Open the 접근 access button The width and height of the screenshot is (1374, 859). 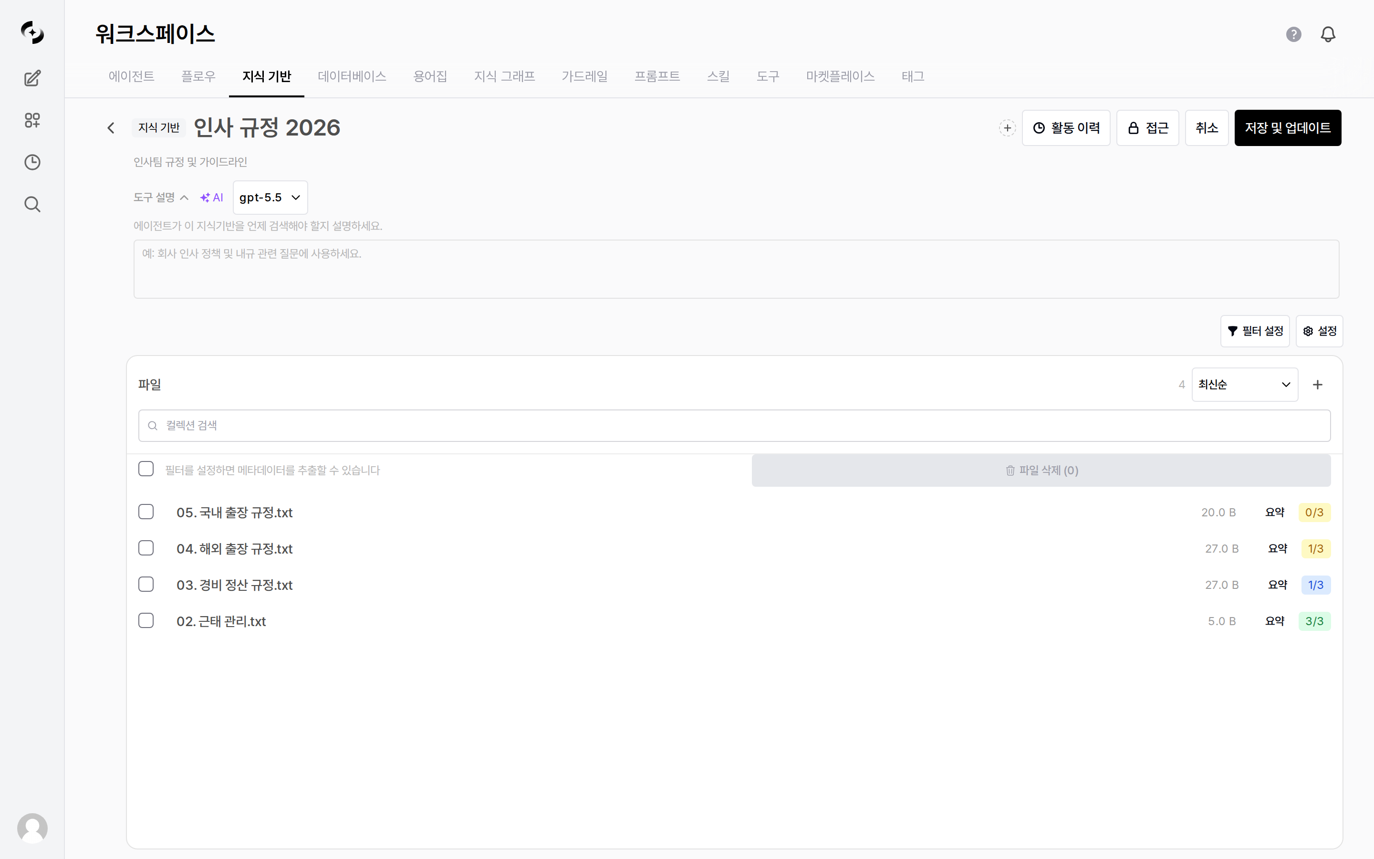[1147, 128]
